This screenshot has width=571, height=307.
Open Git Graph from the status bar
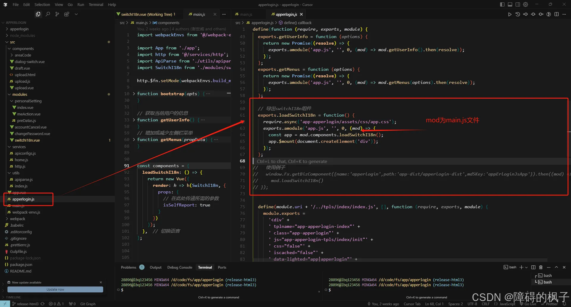(x=88, y=304)
